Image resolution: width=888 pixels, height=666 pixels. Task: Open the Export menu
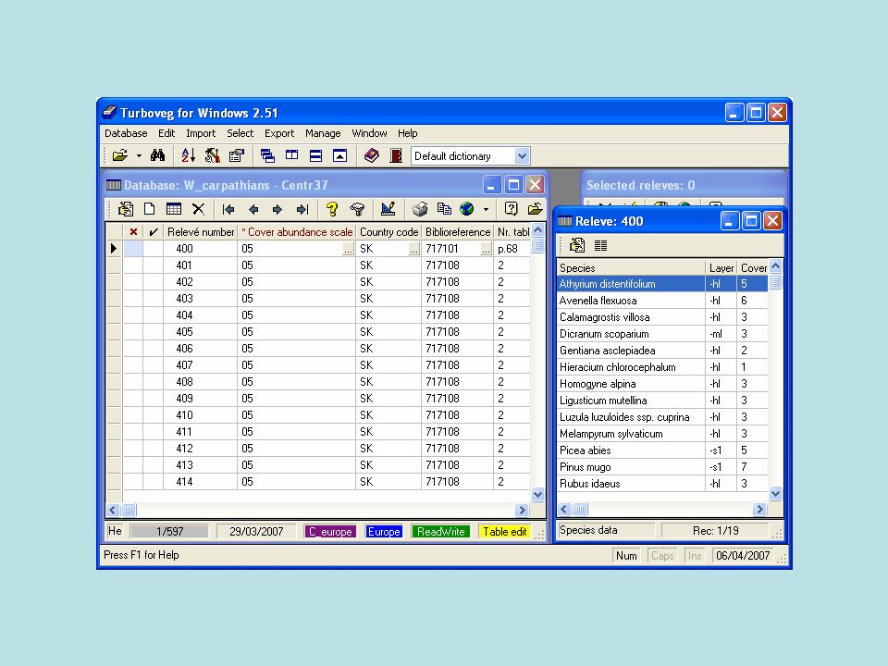click(279, 133)
